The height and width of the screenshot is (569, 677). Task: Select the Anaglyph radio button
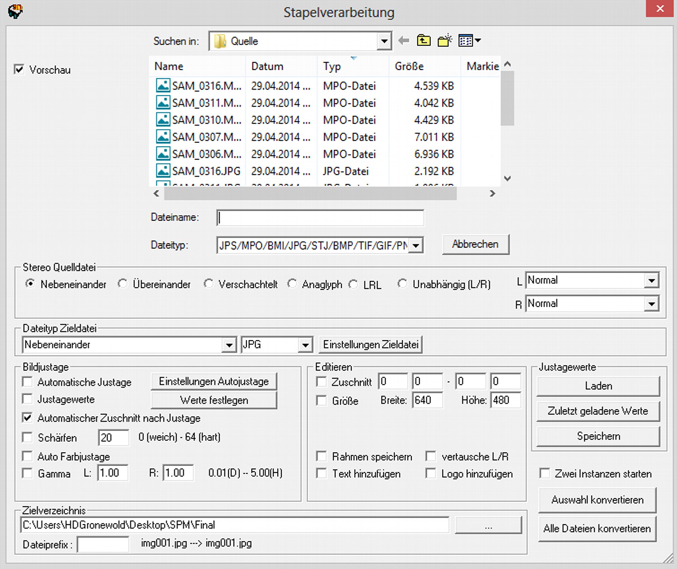292,284
